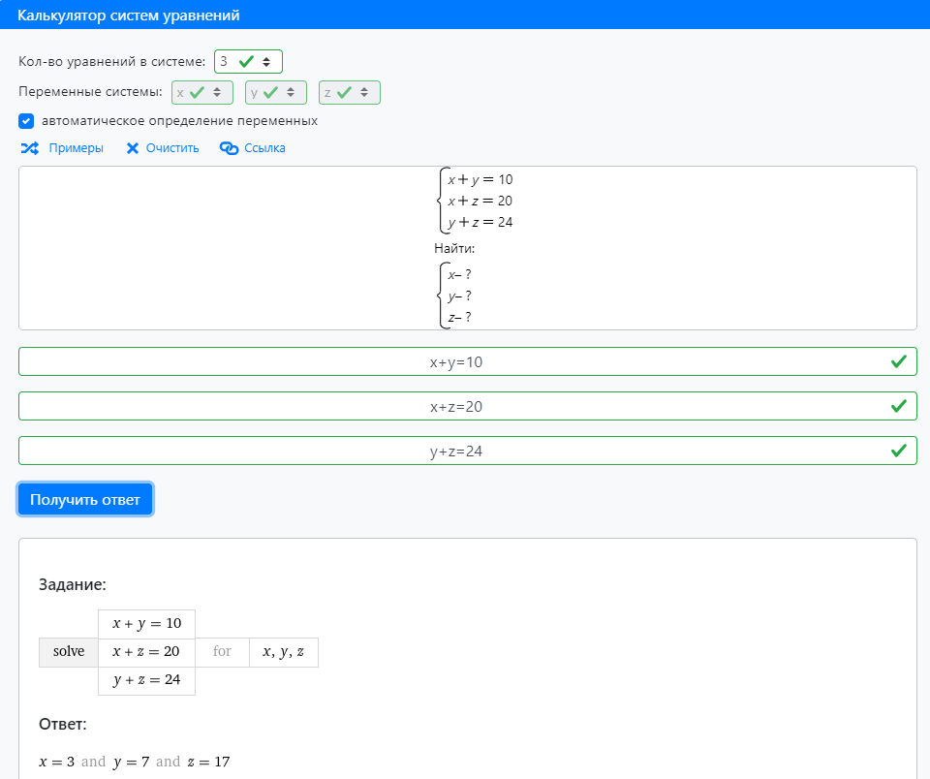Click the Примеры link
This screenshot has width=930, height=779.
[x=76, y=147]
